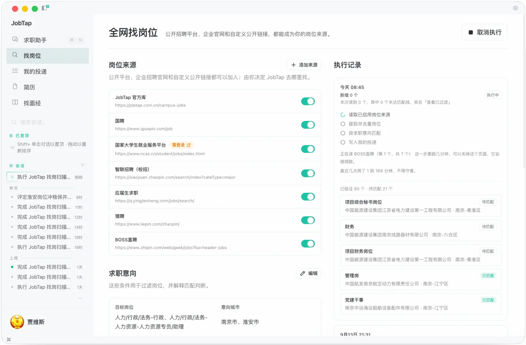The image size is (526, 345).
Task: Click the 贾维斯 user avatar
Action: tap(17, 322)
